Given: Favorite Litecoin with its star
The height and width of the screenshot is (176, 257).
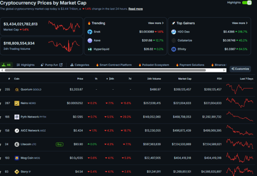Looking at the screenshot, I should pyautogui.click(x=0, y=144).
